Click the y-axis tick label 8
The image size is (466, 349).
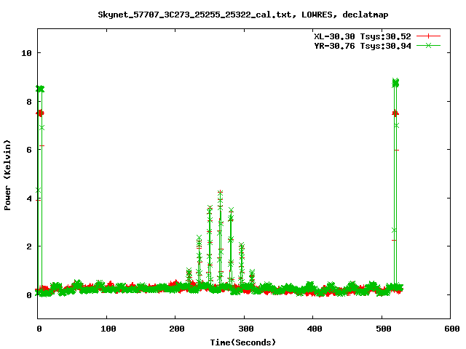[x=29, y=102]
